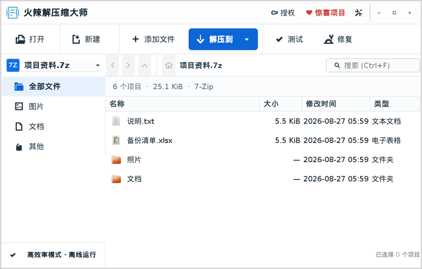Viewport: 422px width, 269px height.
Task: Filter by 其他 in the sidebar
Action: 53,146
